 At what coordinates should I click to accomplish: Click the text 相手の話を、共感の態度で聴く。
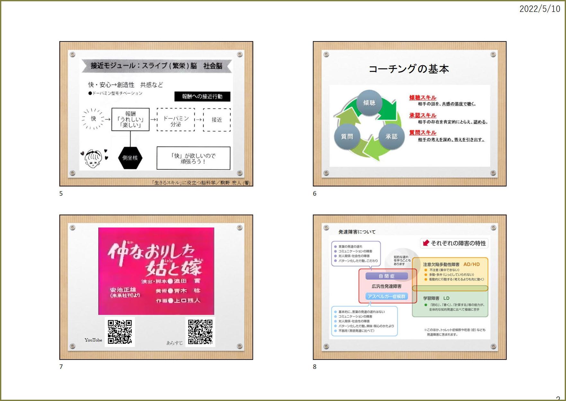pos(447,104)
